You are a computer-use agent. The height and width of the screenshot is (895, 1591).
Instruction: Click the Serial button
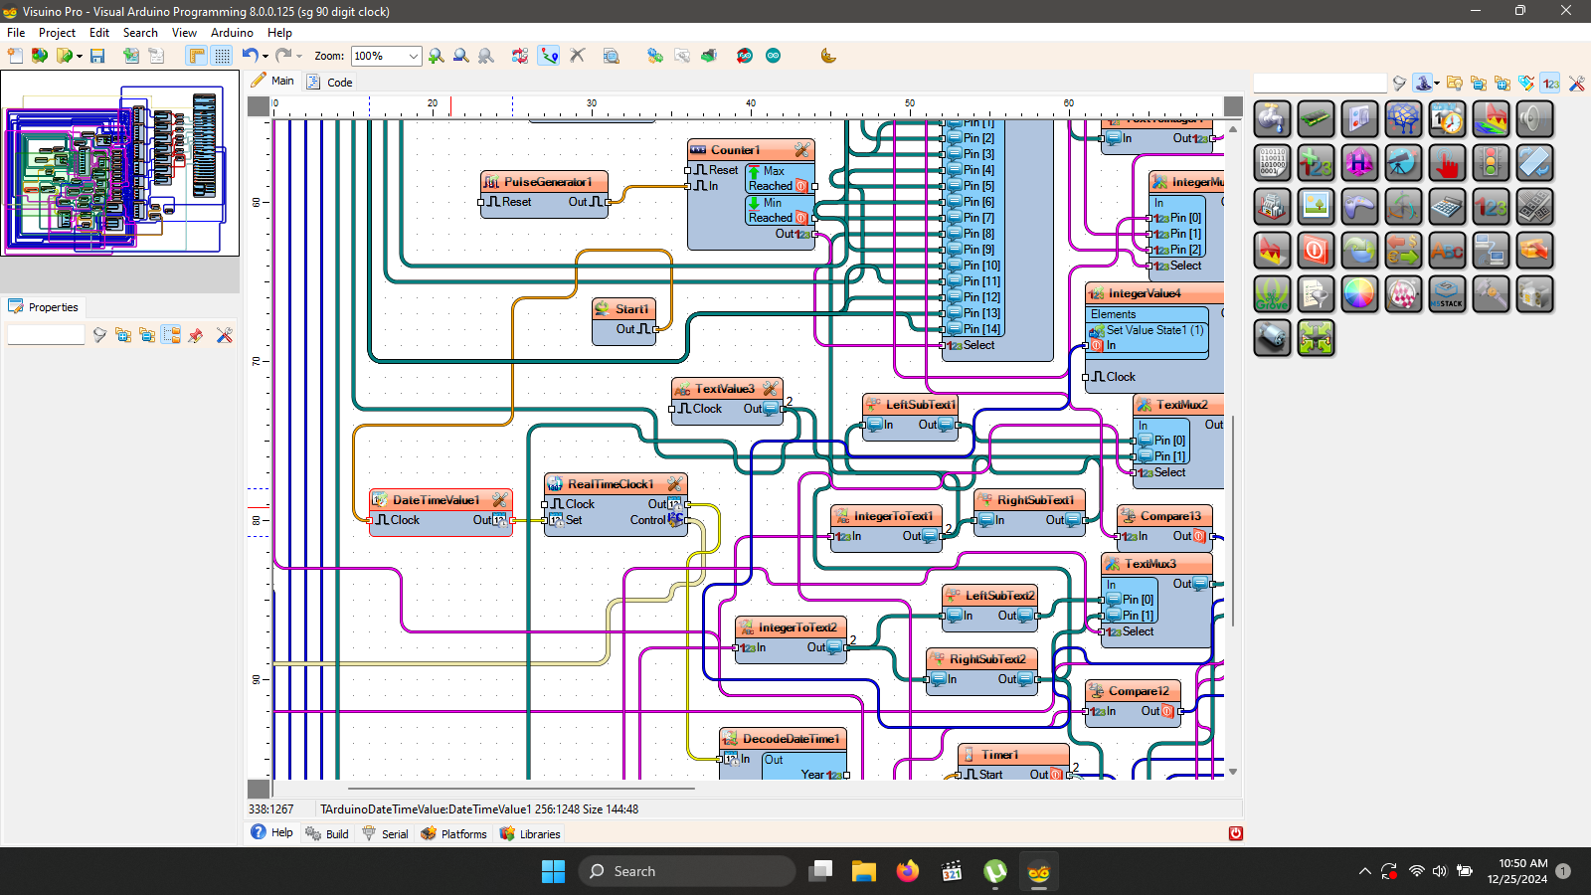[385, 833]
